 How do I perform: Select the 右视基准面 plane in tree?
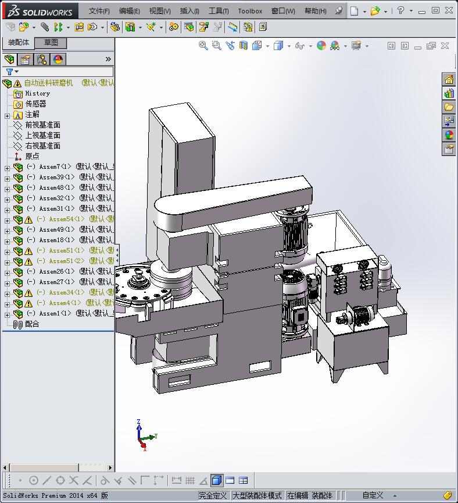tap(42, 146)
